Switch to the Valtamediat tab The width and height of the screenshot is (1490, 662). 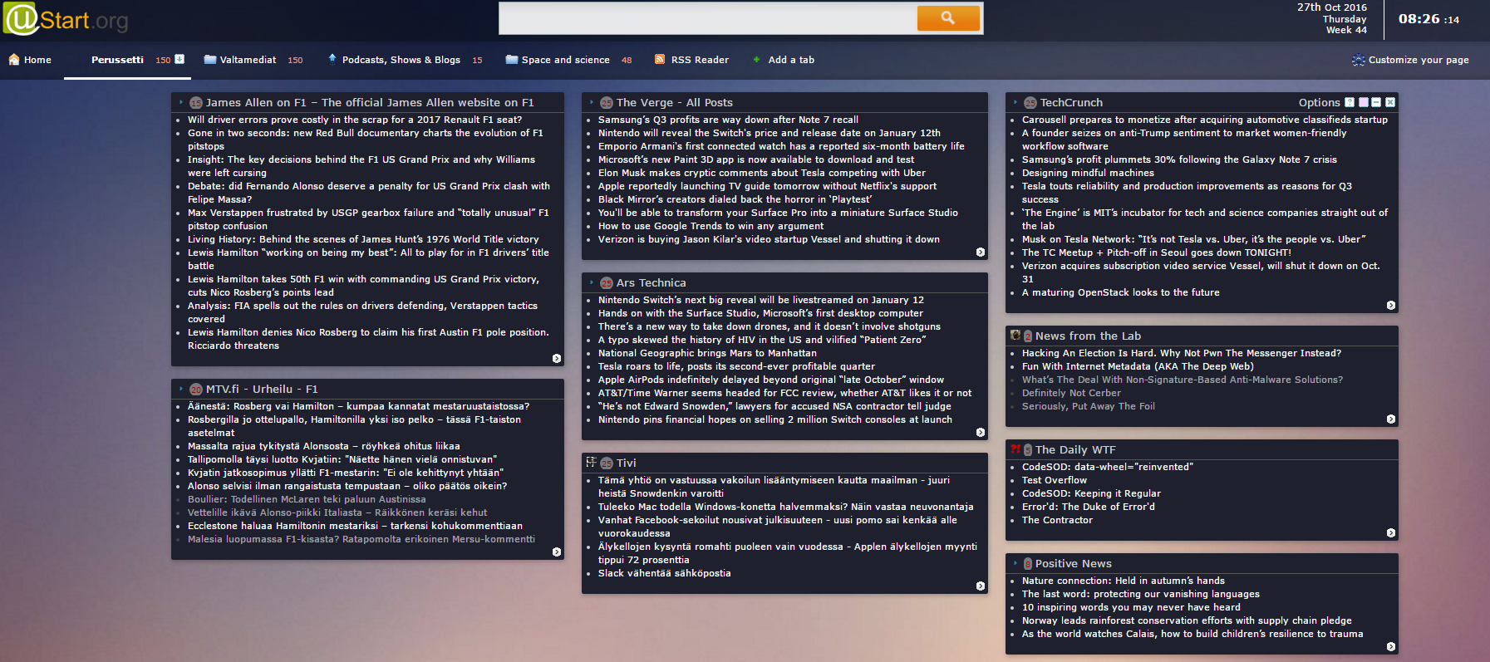point(248,60)
